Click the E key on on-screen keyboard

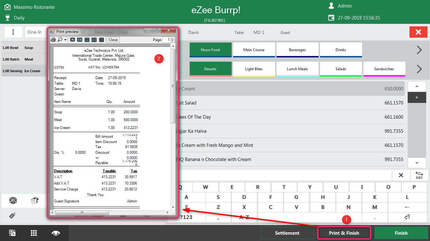coord(232,187)
